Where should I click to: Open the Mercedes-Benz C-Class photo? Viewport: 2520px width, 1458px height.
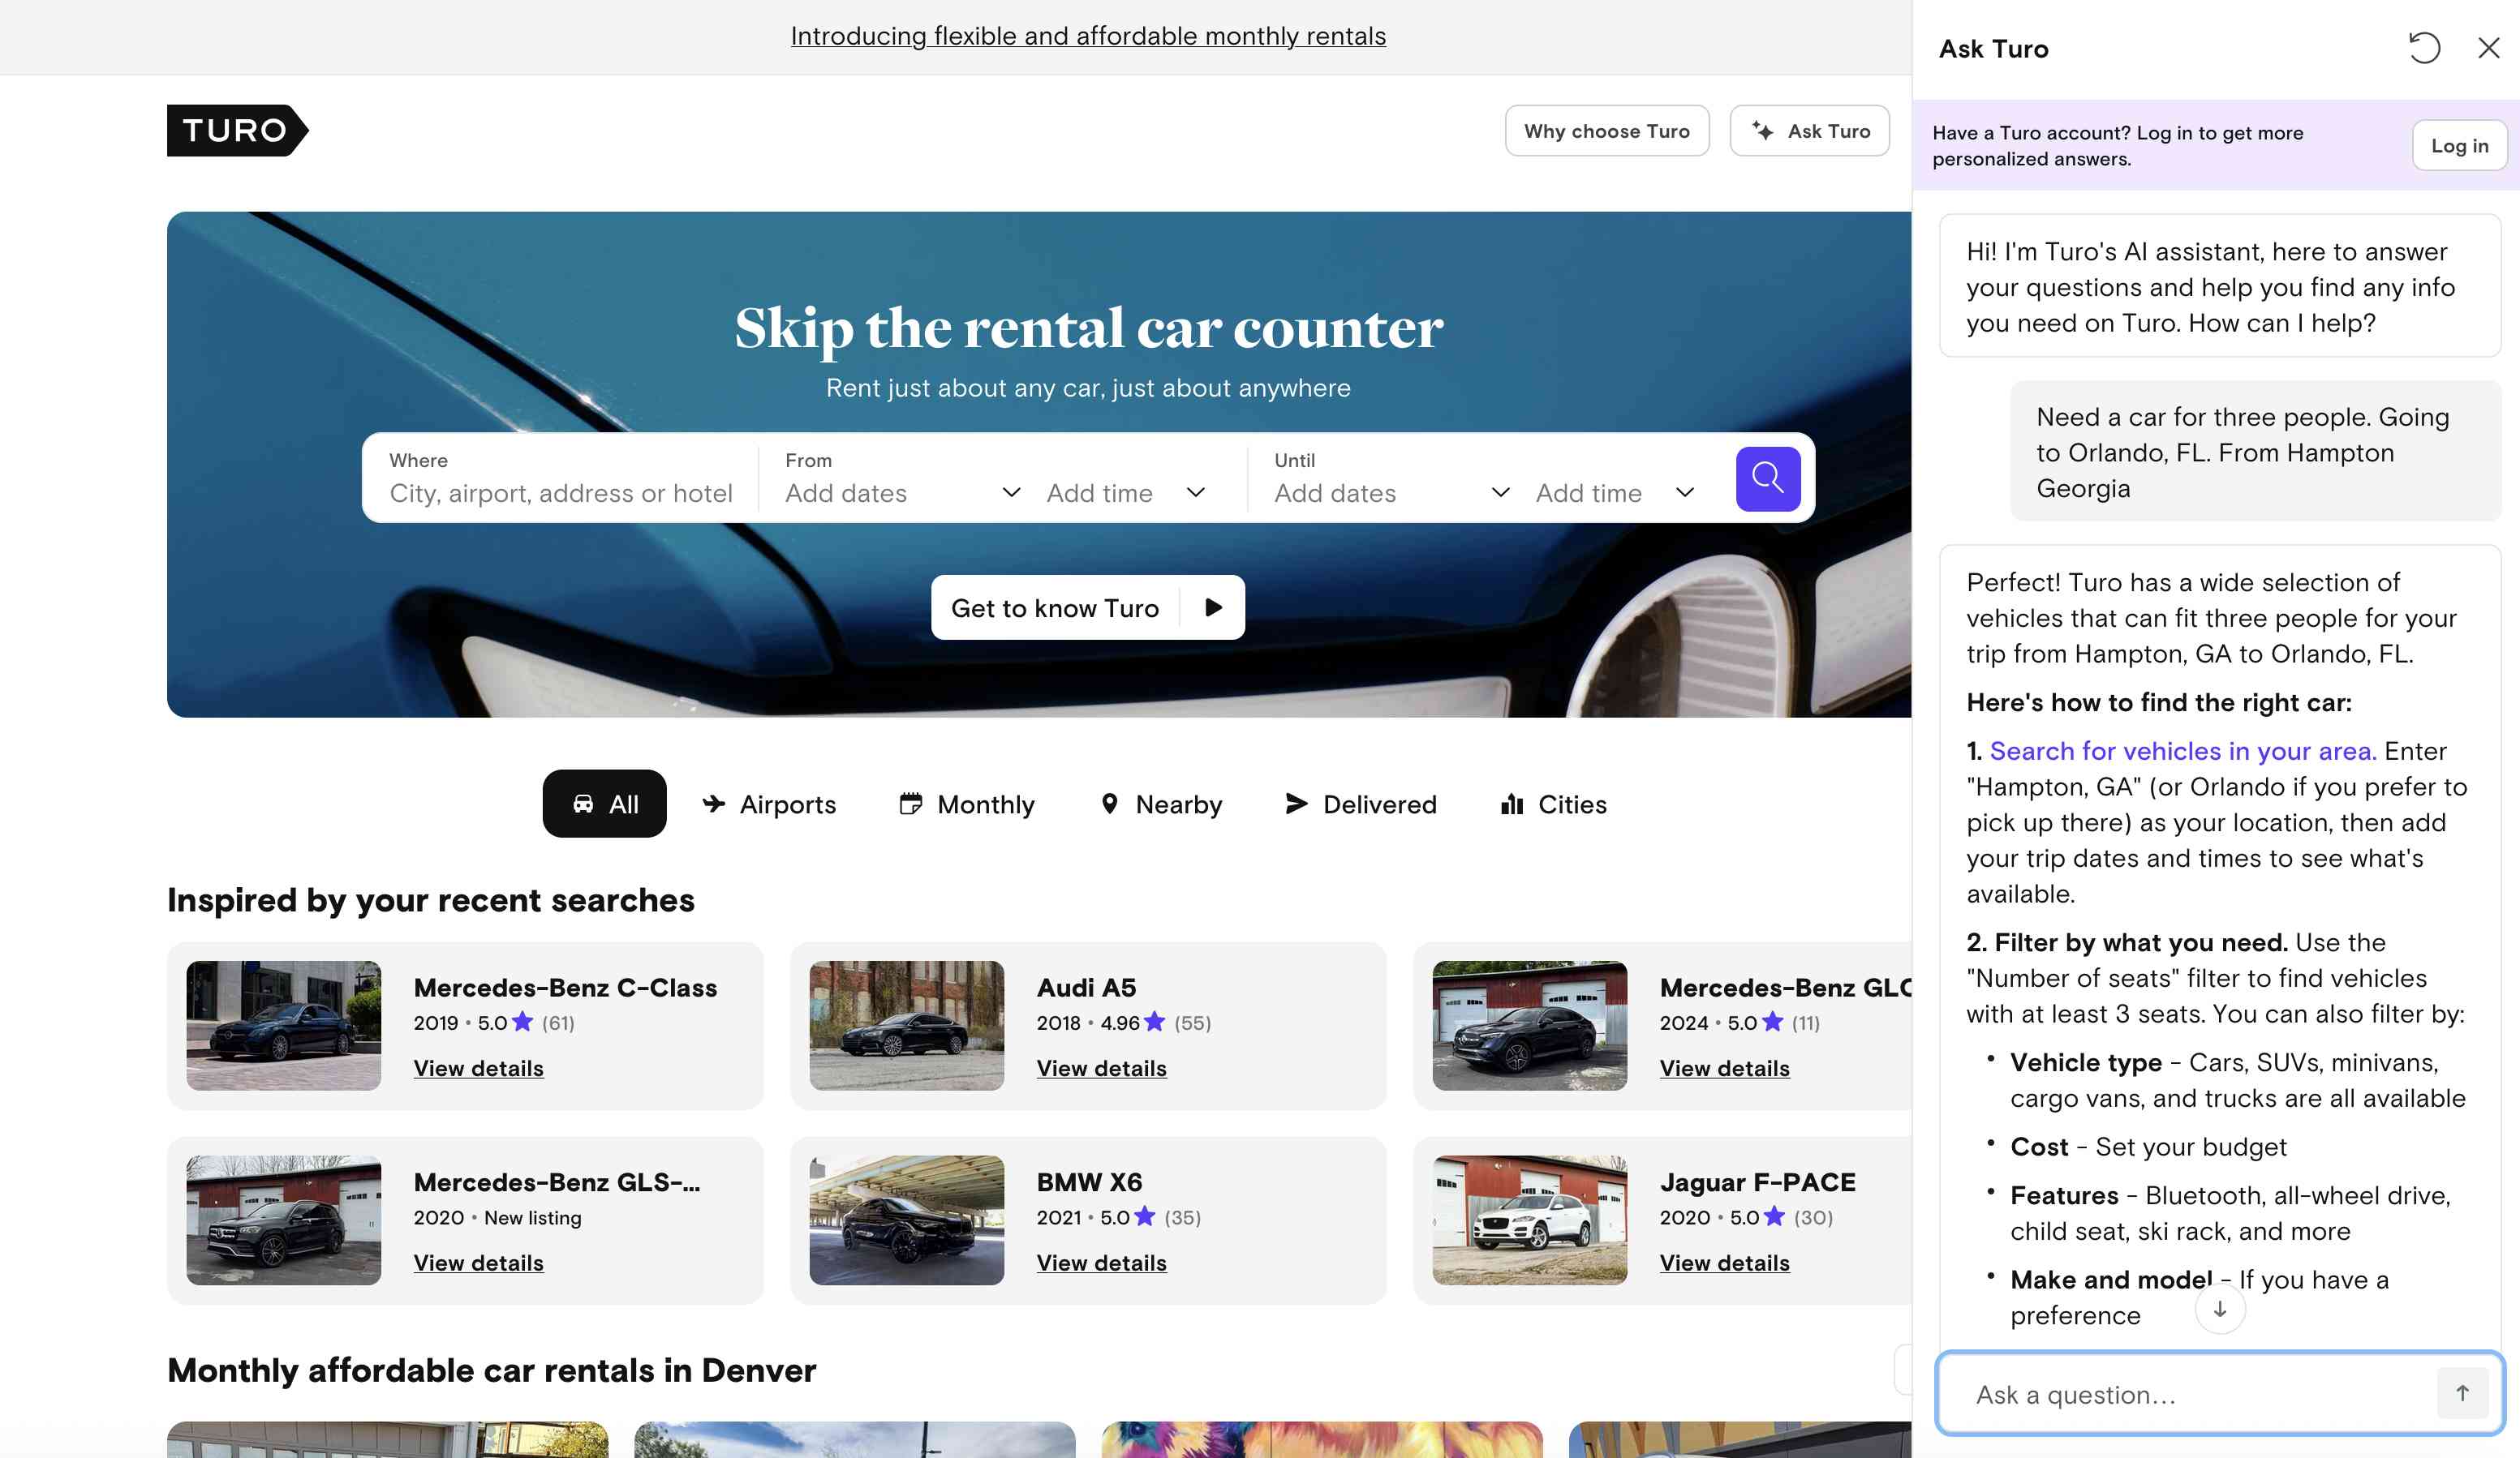click(284, 1025)
